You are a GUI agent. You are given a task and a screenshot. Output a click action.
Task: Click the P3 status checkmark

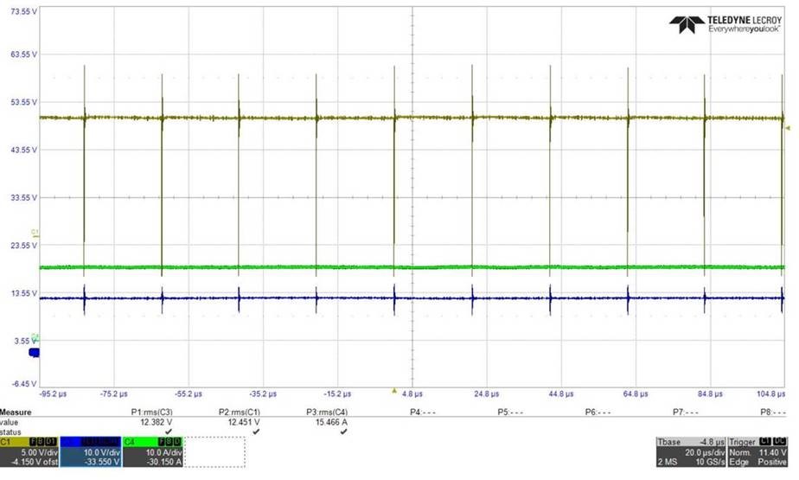(343, 432)
